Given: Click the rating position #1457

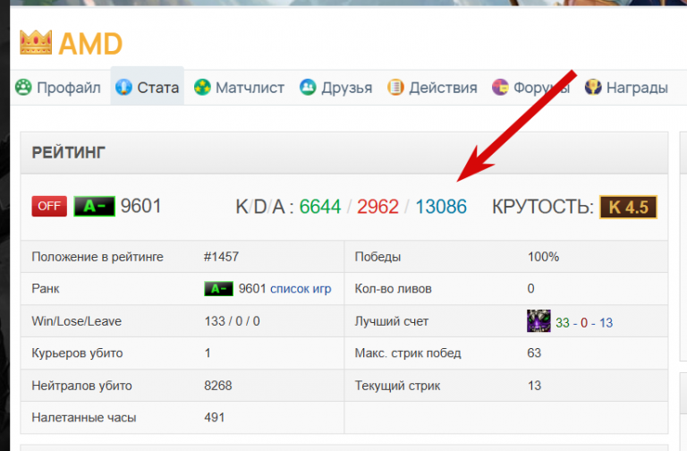Looking at the screenshot, I should point(221,257).
